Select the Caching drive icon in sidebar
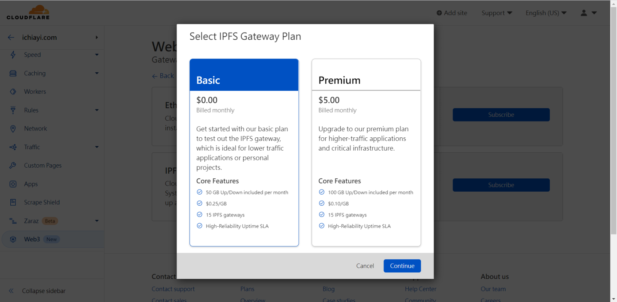This screenshot has height=302, width=617. pos(13,73)
